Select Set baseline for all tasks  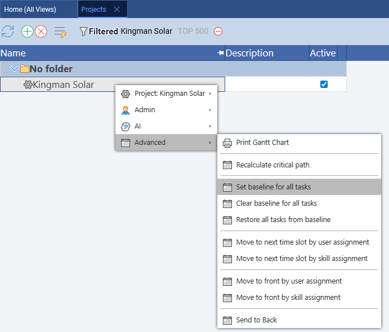[299, 187]
